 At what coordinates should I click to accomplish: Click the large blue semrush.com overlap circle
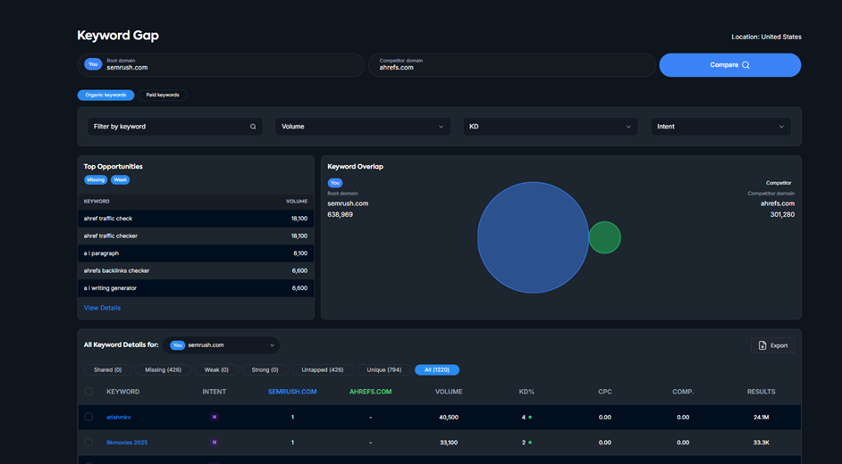point(534,237)
